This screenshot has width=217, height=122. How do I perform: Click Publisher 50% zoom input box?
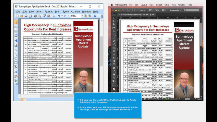tap(75, 16)
